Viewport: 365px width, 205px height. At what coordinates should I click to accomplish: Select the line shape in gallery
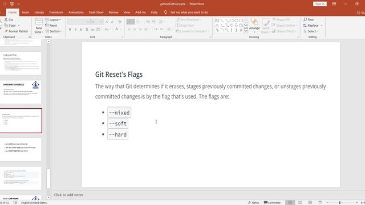click(x=222, y=20)
